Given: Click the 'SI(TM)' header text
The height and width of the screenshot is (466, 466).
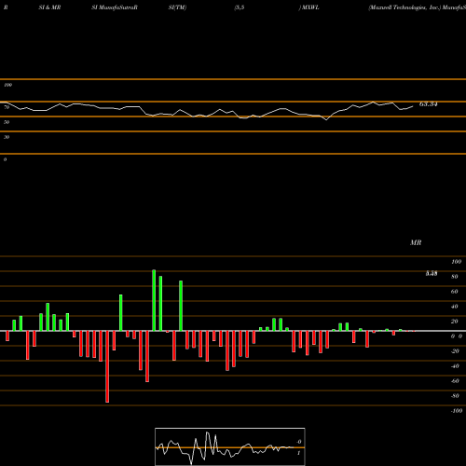Looking at the screenshot, I should coord(177,7).
